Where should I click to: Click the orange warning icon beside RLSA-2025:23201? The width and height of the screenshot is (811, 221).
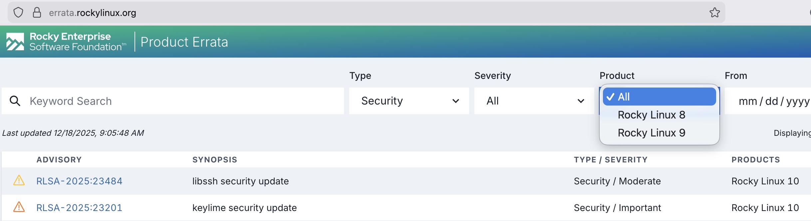click(19, 207)
